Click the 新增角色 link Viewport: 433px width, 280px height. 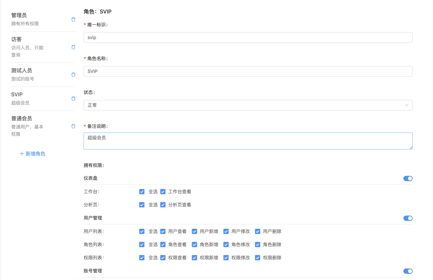click(35, 153)
